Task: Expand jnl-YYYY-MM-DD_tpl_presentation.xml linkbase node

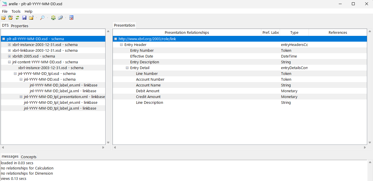Action: (21, 97)
